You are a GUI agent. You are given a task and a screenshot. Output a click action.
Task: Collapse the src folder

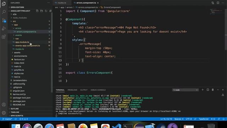[x=14, y=21]
